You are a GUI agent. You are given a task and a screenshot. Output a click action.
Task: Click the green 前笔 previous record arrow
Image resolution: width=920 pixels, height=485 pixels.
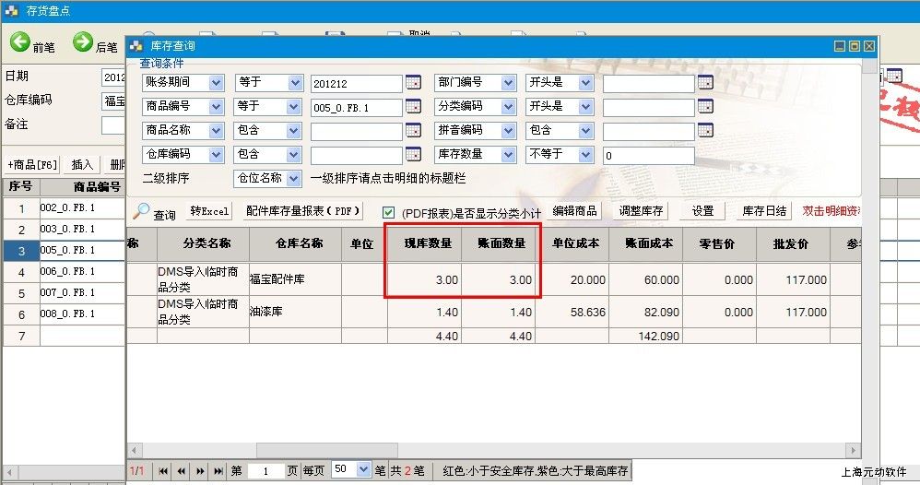point(20,42)
